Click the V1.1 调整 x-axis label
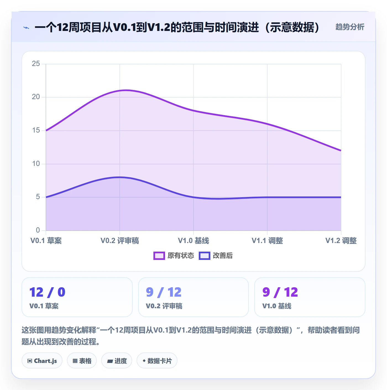Image resolution: width=387 pixels, height=390 pixels. (x=267, y=241)
